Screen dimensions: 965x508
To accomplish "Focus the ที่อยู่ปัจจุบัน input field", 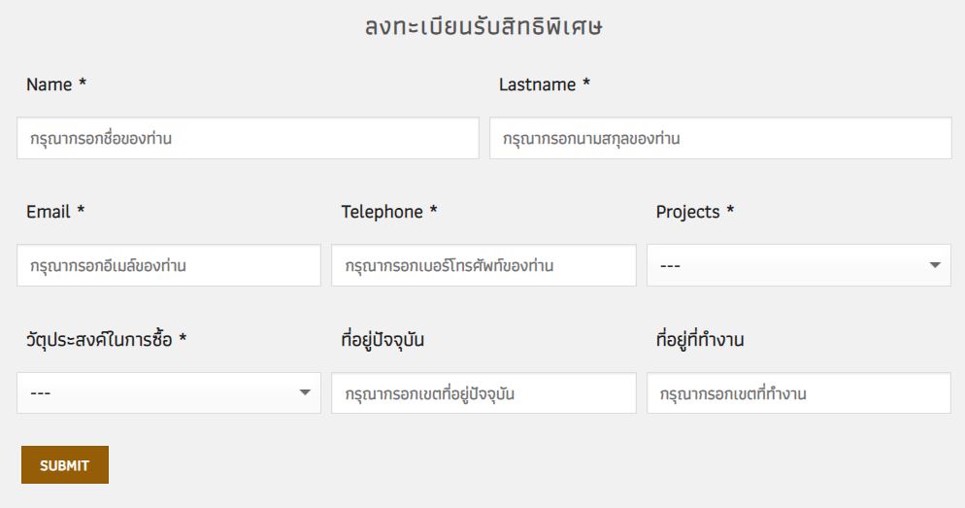I will pyautogui.click(x=483, y=393).
